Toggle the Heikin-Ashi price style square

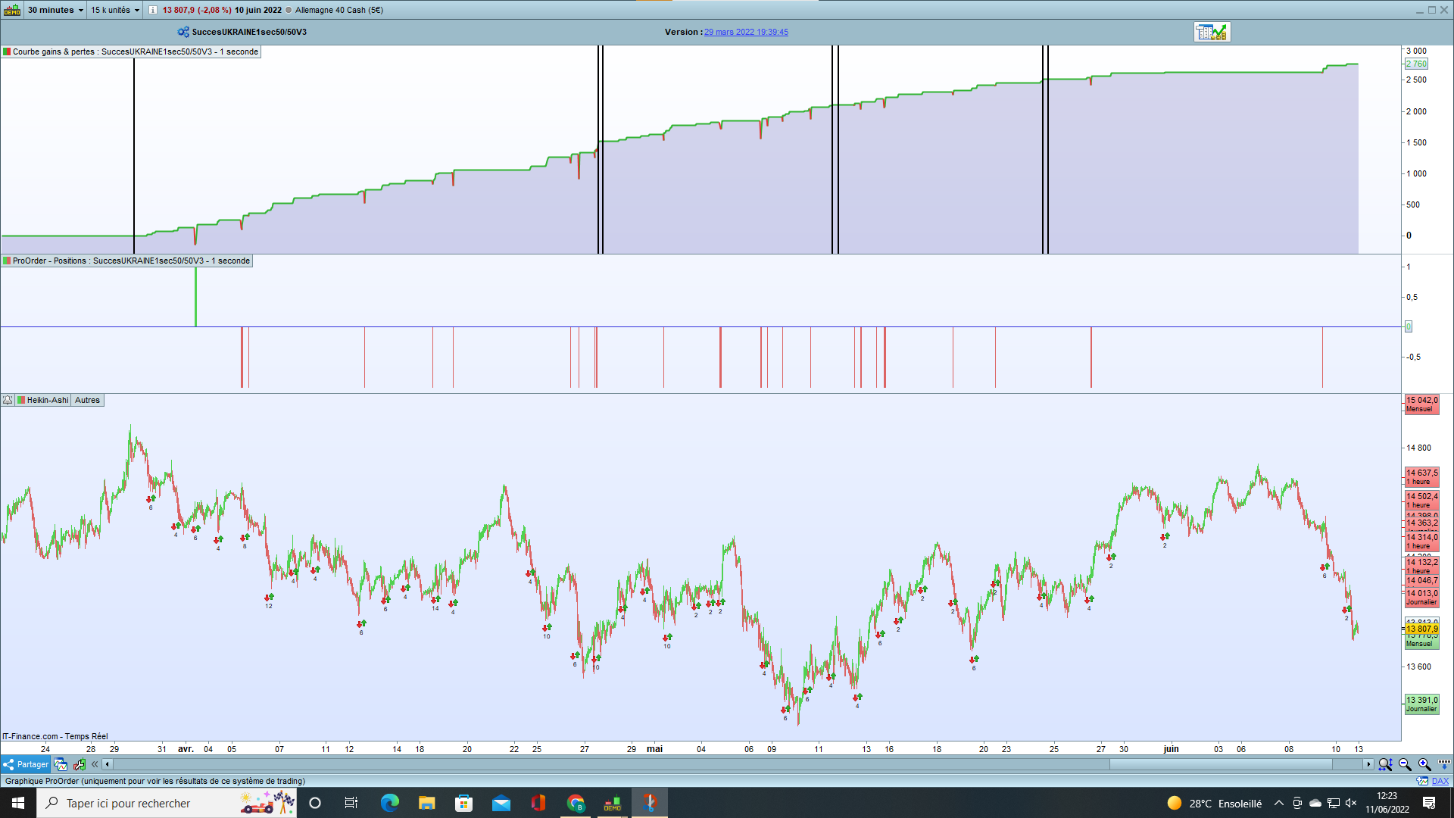tap(22, 400)
